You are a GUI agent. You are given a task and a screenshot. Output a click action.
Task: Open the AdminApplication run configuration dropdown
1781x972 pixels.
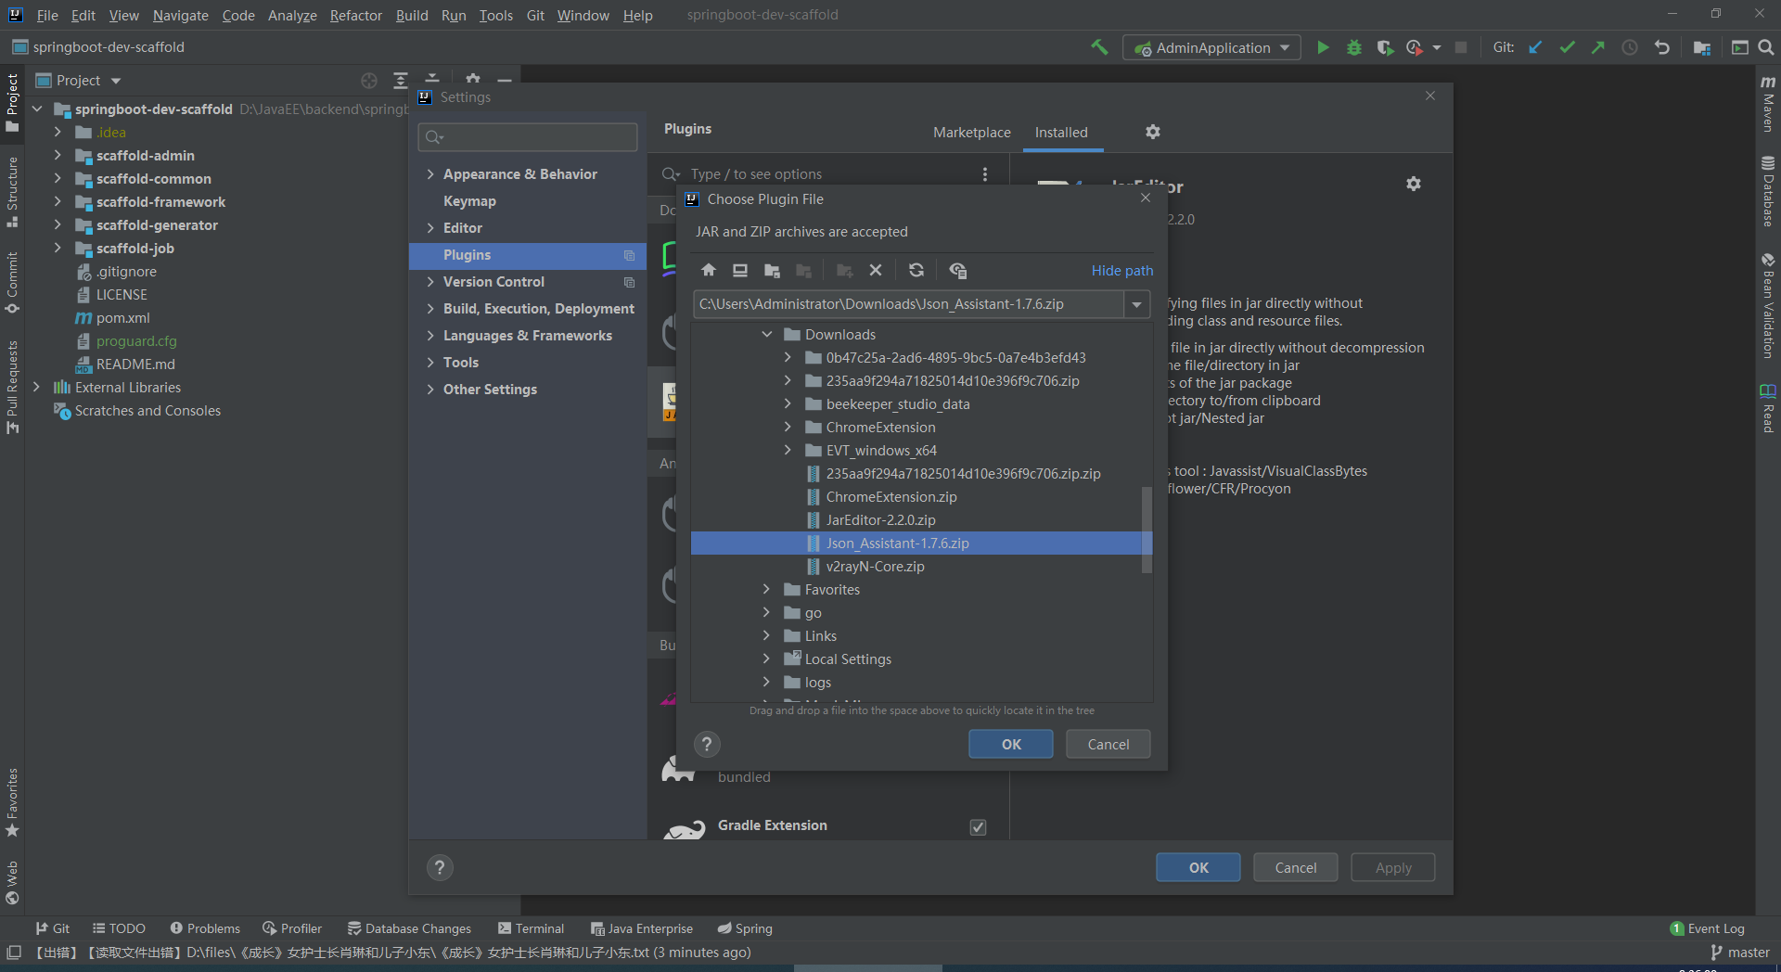tap(1285, 47)
